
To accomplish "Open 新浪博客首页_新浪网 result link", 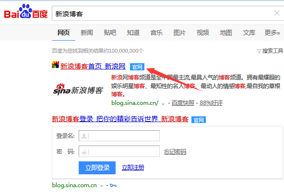I will [x=93, y=67].
